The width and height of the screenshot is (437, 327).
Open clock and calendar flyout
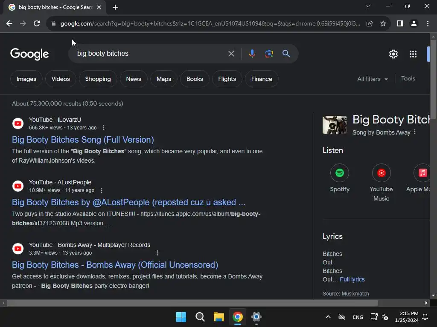click(407, 317)
